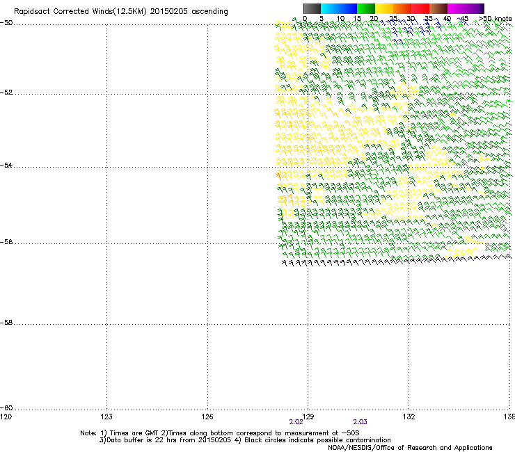The image size is (515, 452).
Task: Click the -60 latitude axis label
Action: click(6, 408)
